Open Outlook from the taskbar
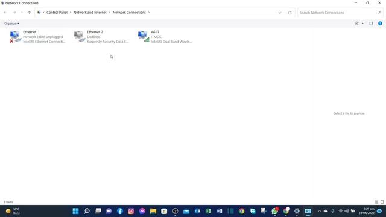 point(197,211)
